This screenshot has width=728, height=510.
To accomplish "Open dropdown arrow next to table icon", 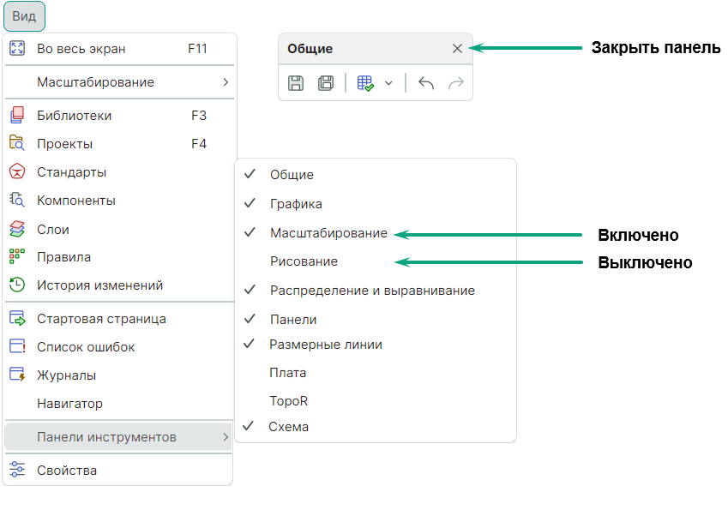I will (388, 83).
